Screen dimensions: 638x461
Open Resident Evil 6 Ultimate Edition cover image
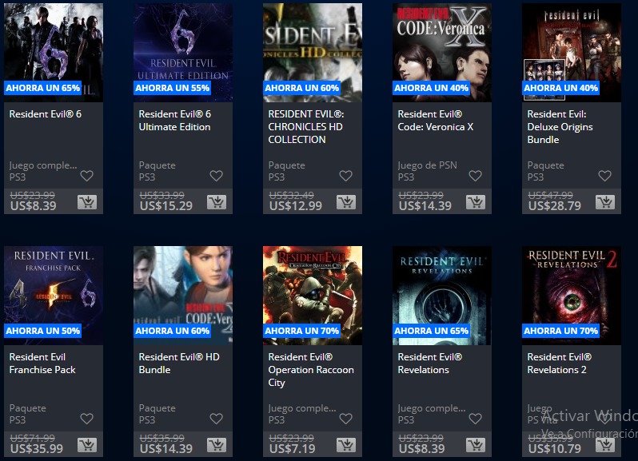pos(183,53)
